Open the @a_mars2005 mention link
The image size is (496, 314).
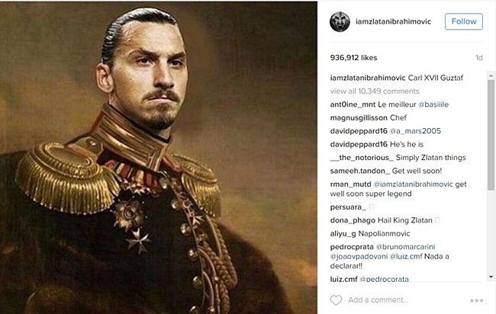415,131
